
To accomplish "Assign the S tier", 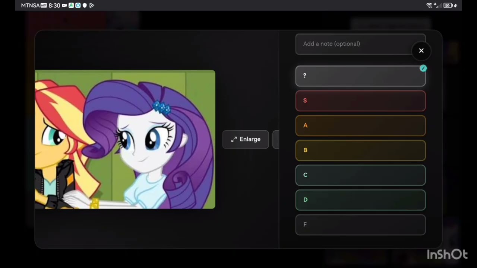I will click(x=360, y=100).
